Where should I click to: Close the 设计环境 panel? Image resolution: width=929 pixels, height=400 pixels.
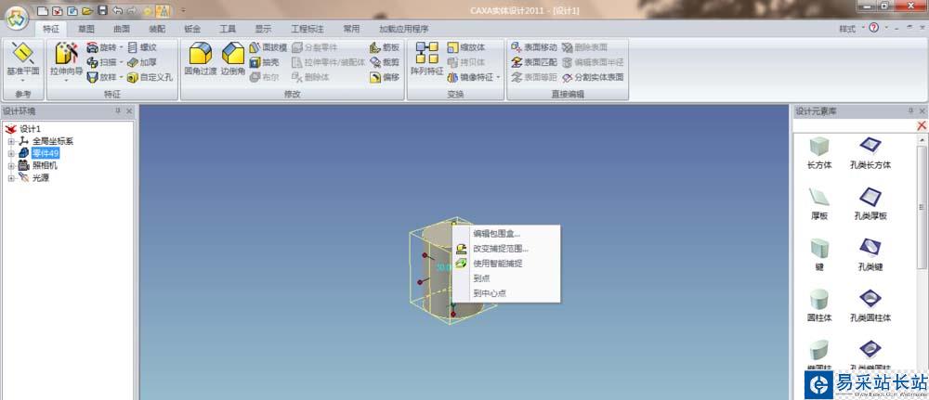pos(129,110)
